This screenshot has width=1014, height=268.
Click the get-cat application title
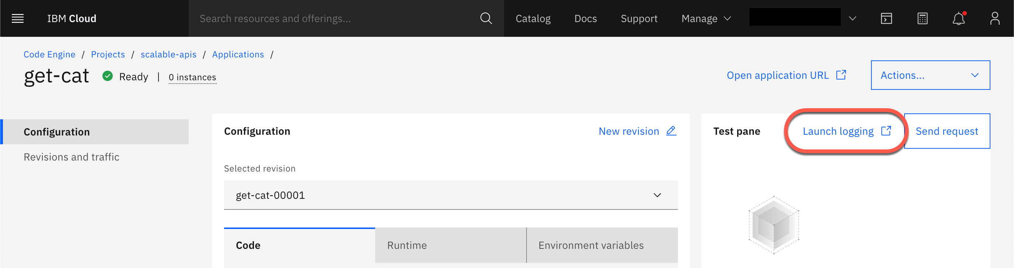(57, 76)
